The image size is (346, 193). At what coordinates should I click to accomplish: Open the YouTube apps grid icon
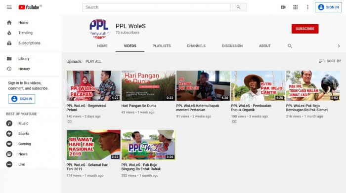coord(295,7)
